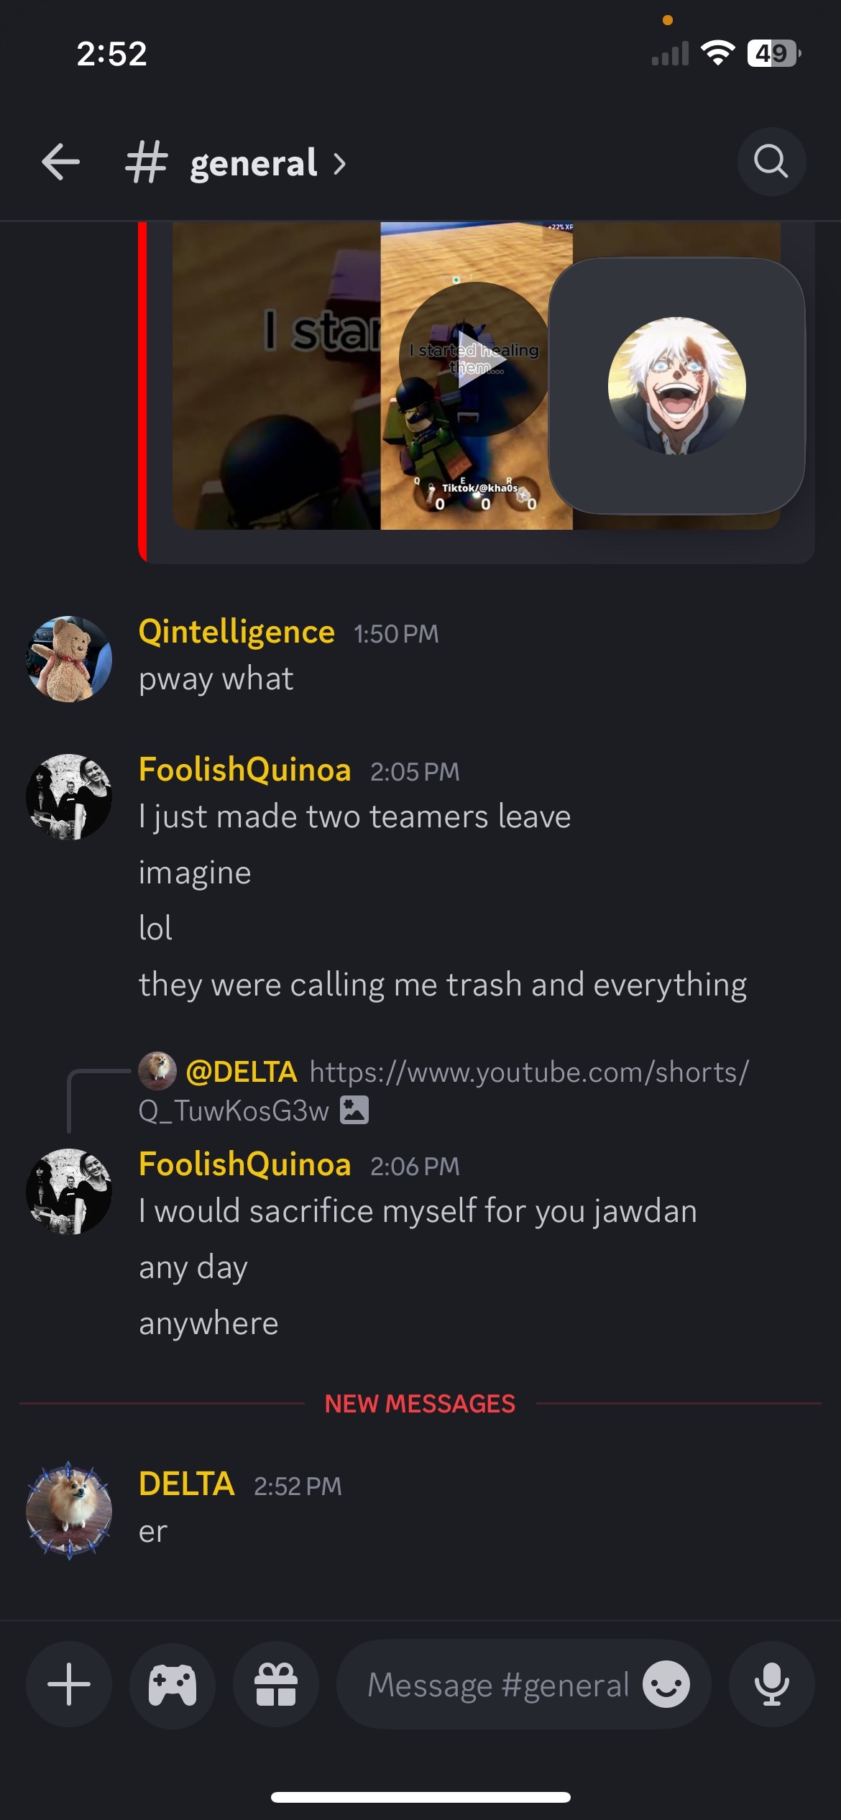Tap the DELTA username at 2:52 PM
The width and height of the screenshot is (841, 1820).
187,1484
